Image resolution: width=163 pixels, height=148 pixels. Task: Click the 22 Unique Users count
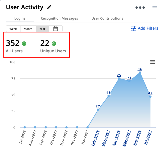pos(45,43)
